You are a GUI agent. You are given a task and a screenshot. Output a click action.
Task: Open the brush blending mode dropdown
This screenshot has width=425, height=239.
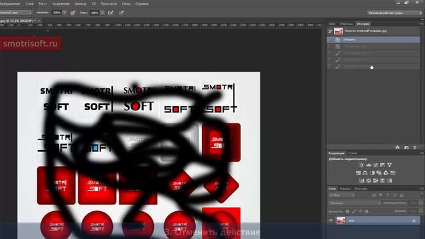point(15,13)
